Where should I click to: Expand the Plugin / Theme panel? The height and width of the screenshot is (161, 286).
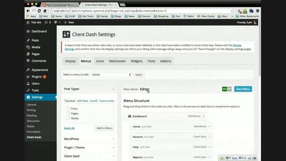[x=113, y=148]
